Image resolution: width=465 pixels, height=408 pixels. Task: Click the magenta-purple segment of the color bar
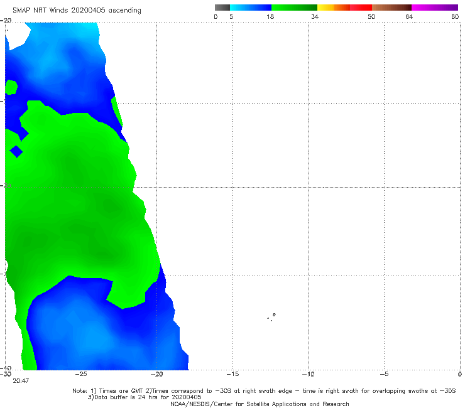435,8
